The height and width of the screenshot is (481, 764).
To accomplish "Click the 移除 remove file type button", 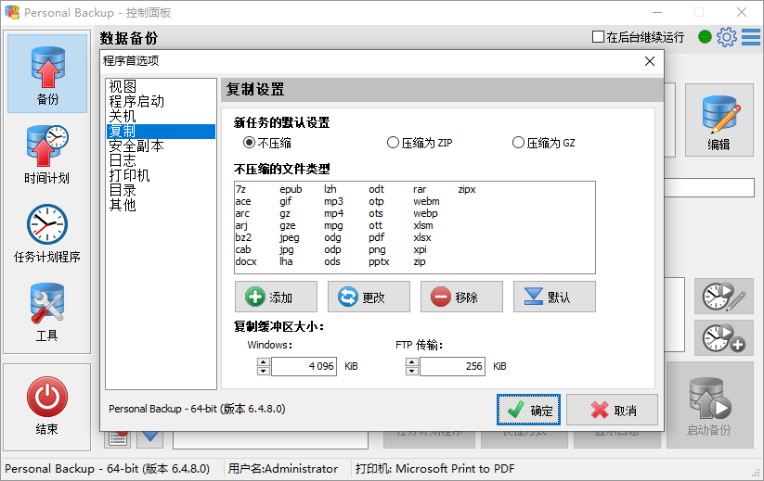I will (462, 297).
